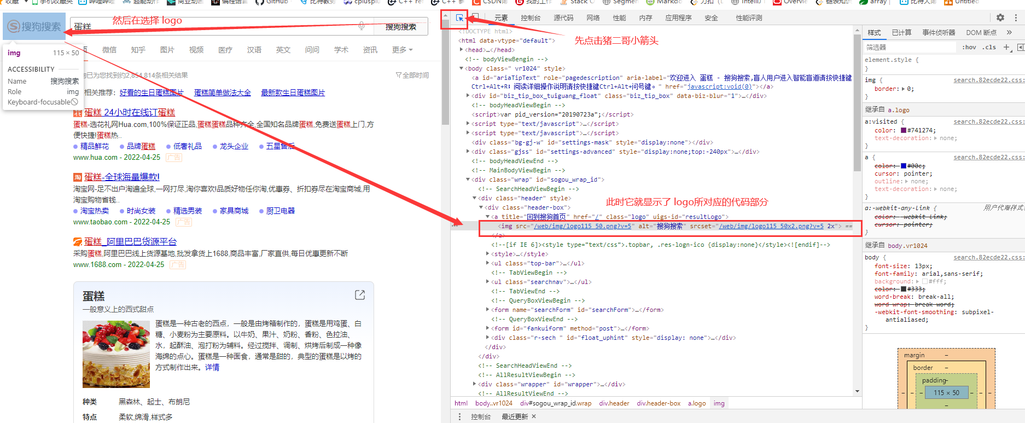This screenshot has width=1025, height=423.
Task: Click the 时尚女装 sublink under Taobao result
Action: (141, 211)
